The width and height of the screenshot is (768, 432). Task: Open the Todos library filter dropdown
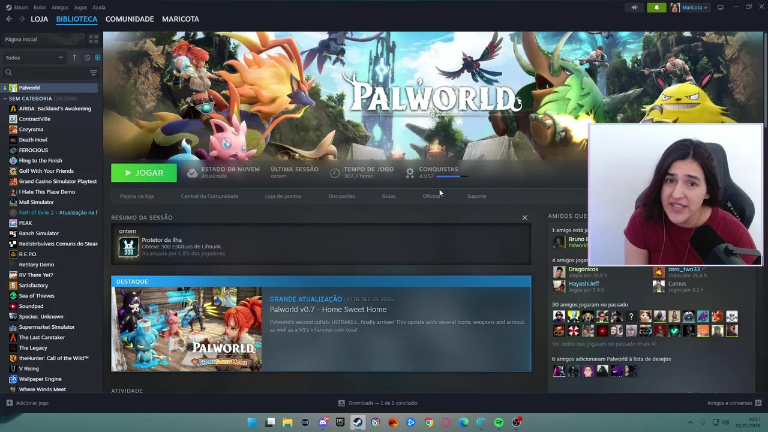pos(34,58)
